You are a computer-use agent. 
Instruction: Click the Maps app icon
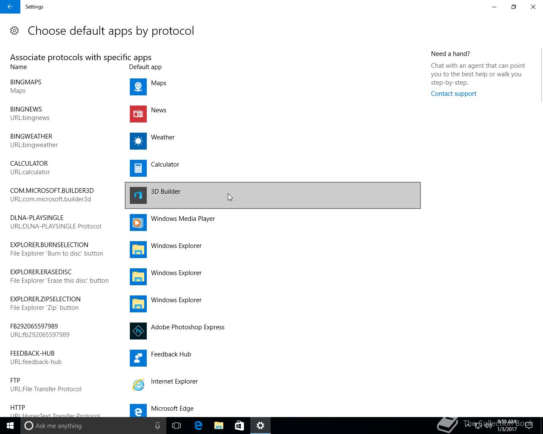[x=138, y=87]
